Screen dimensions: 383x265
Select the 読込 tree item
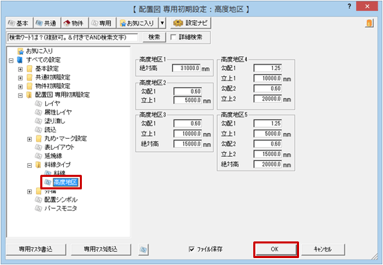point(50,130)
